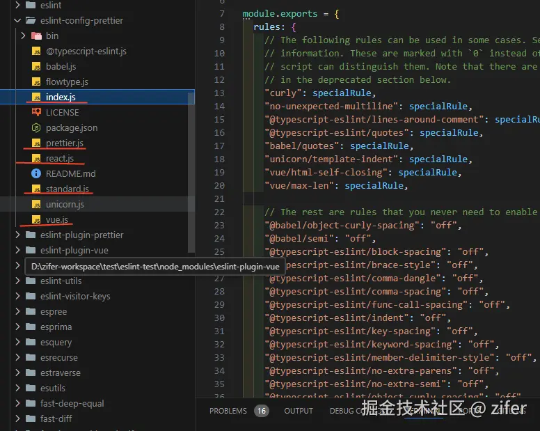Expand the eslint-plugin-vue chevron

(17, 250)
